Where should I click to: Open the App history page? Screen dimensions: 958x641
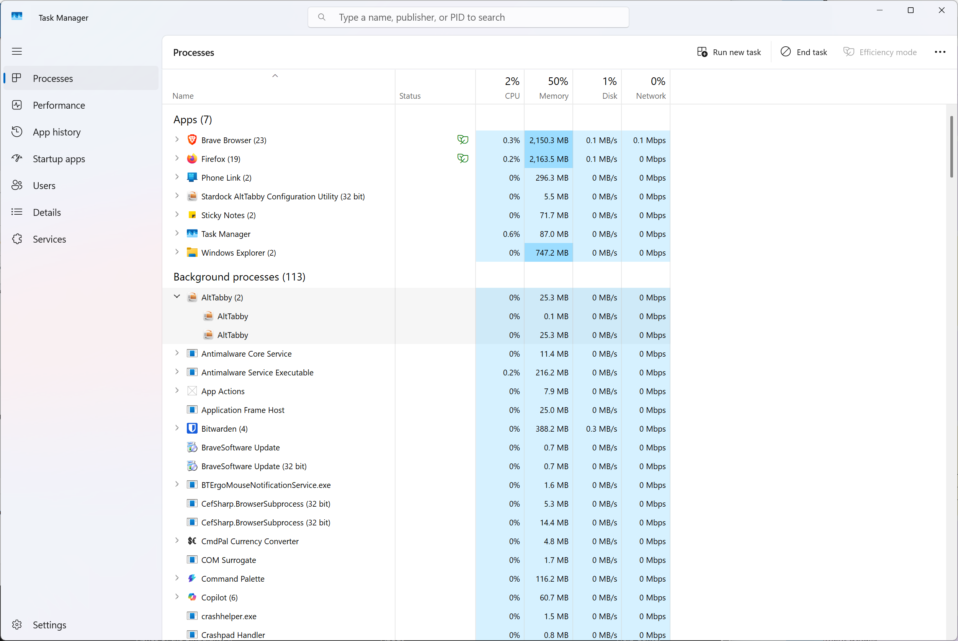81,132
